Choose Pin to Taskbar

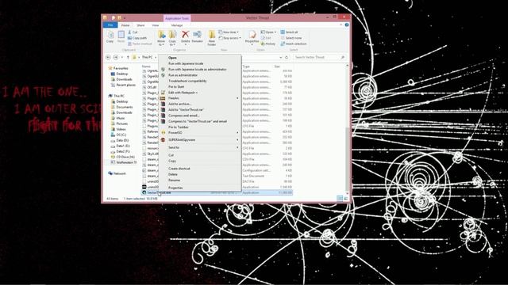178,127
